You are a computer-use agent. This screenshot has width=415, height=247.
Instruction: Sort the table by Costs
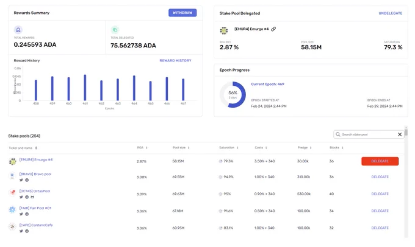261,148
